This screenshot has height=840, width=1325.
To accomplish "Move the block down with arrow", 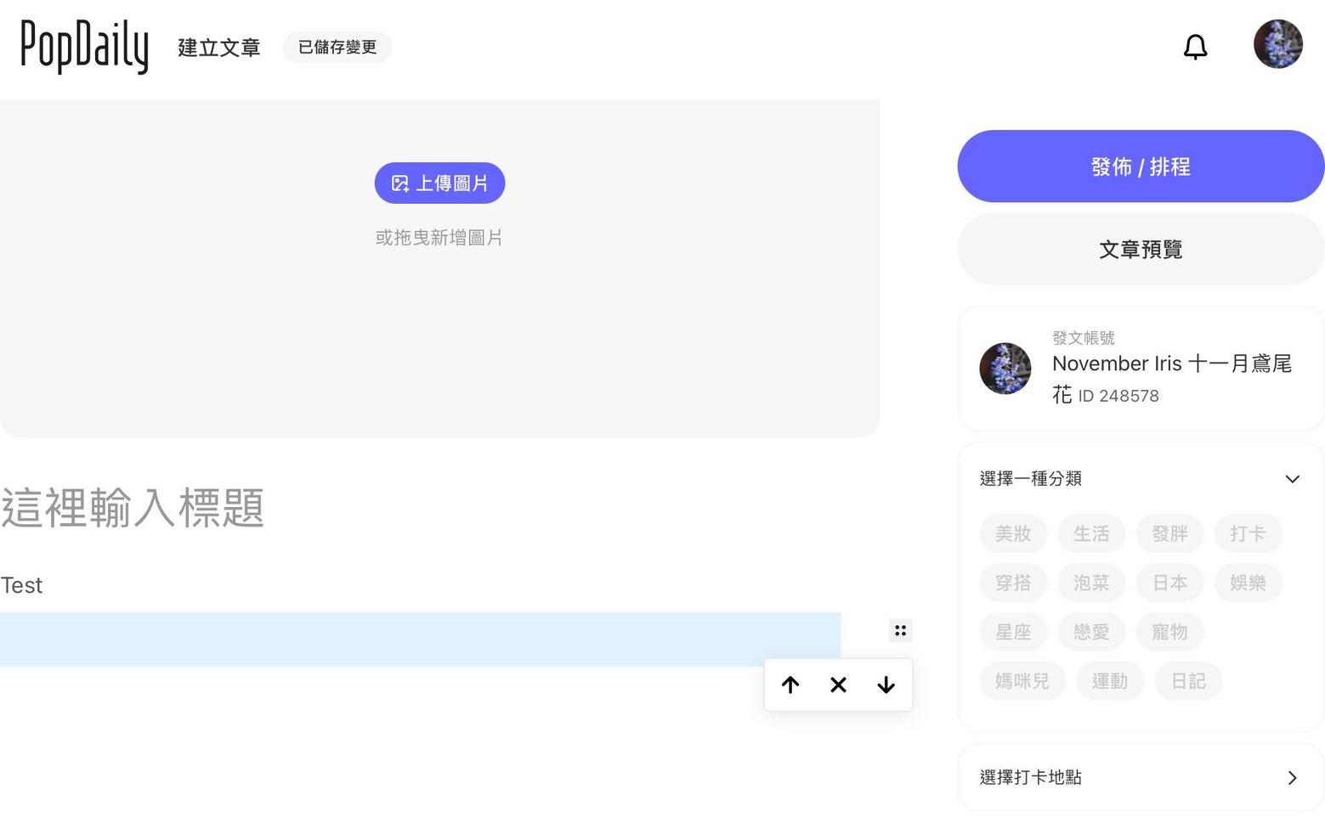I will [x=886, y=685].
